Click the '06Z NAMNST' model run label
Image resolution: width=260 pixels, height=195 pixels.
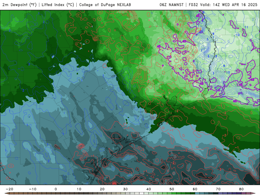click(172, 5)
